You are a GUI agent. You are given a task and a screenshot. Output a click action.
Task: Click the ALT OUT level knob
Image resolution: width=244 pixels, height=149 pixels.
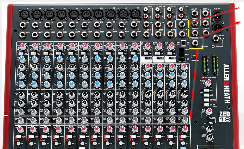coord(209,112)
